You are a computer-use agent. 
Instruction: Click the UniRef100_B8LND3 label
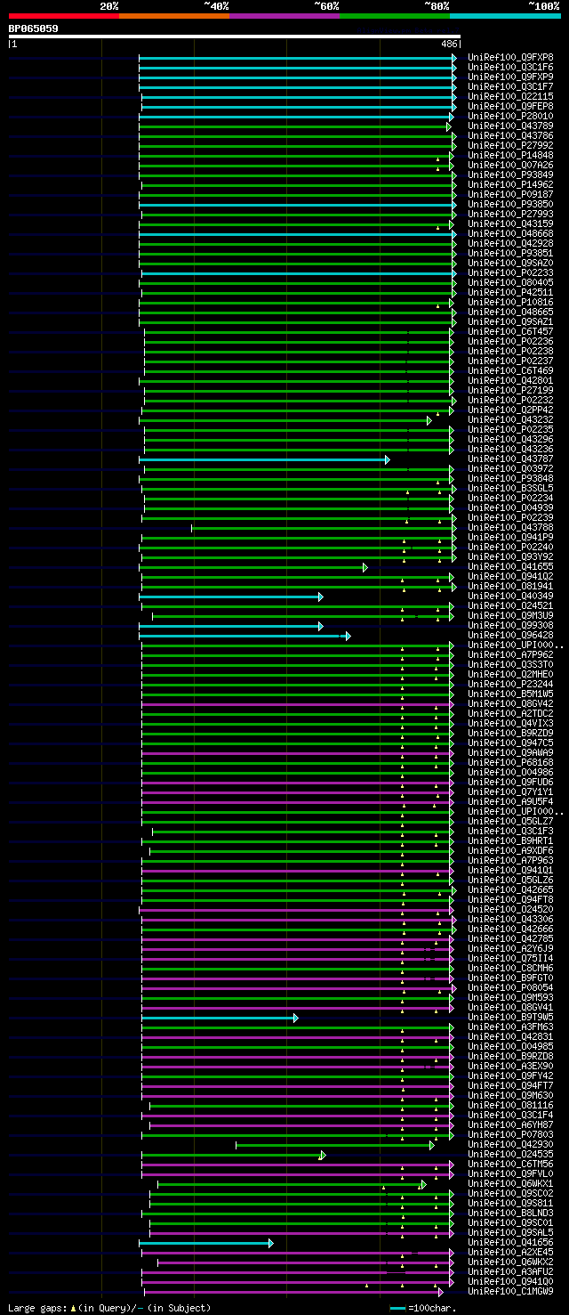coord(510,1213)
